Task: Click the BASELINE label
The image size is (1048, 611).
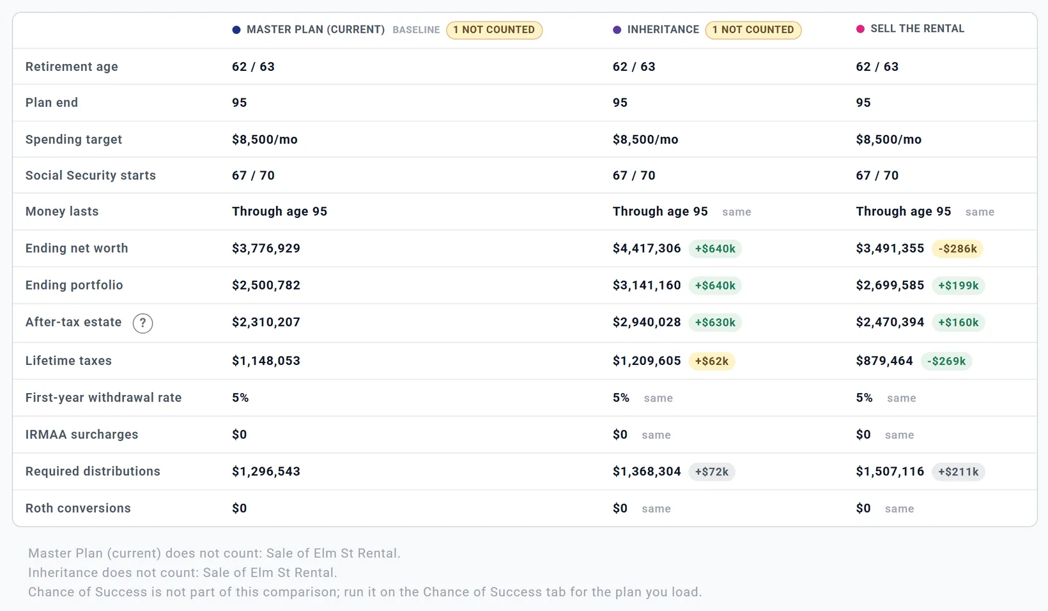Action: [416, 30]
